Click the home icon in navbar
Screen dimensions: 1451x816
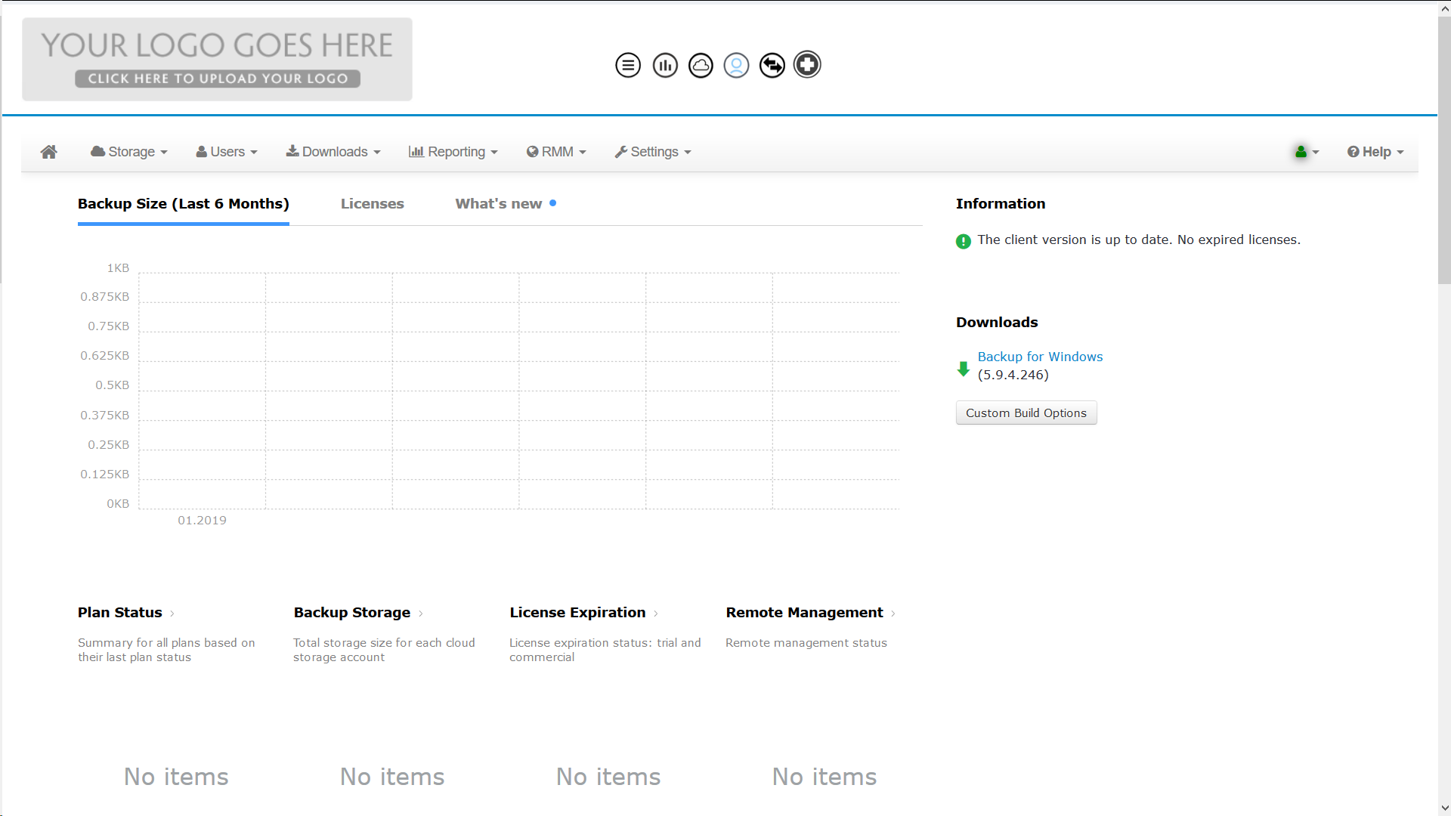click(x=49, y=152)
